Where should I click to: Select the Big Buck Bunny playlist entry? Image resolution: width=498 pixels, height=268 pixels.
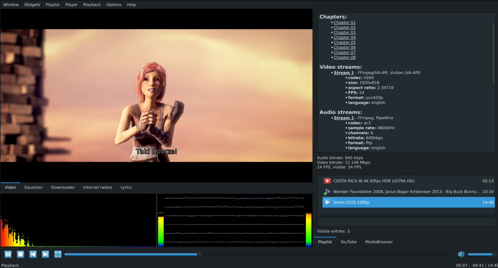[394, 191]
